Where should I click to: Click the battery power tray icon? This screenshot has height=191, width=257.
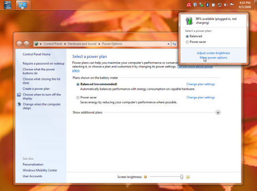(x=213, y=5)
